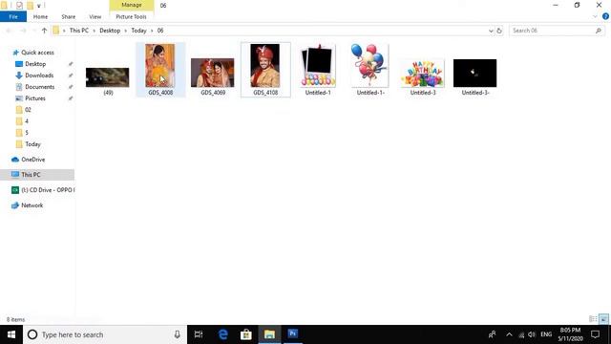Select OneDrive in navigation pane
611x344 pixels.
point(32,160)
